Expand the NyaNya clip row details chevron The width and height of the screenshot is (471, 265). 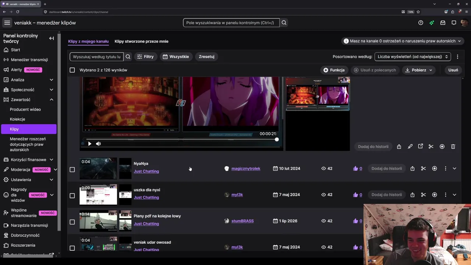pyautogui.click(x=454, y=169)
